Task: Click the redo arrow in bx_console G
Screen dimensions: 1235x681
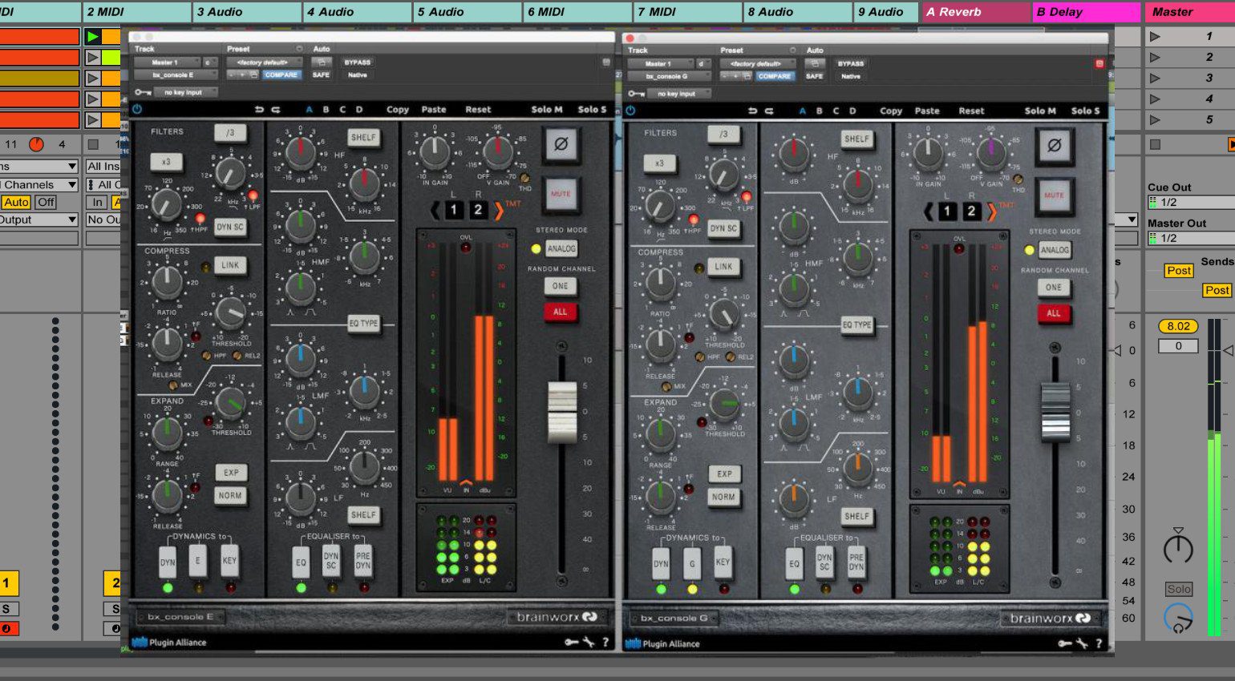Action: point(769,111)
